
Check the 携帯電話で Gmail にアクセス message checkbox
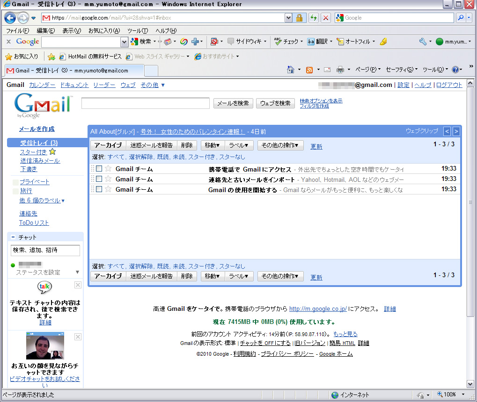pos(99,169)
